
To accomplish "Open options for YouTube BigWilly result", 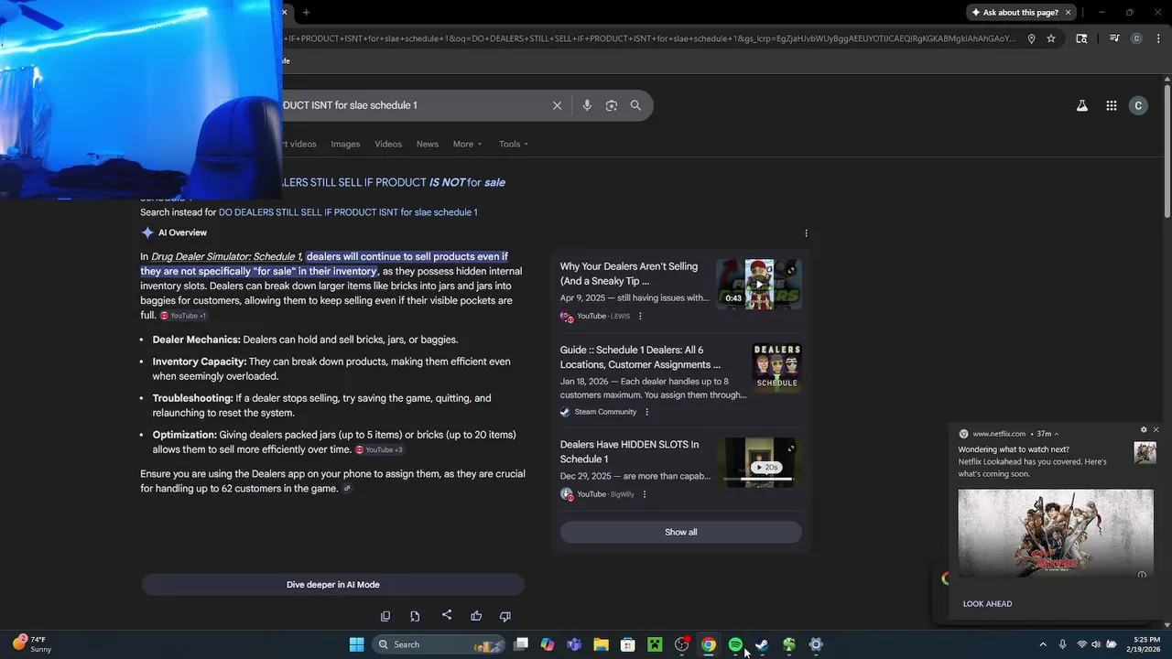I will pos(645,494).
